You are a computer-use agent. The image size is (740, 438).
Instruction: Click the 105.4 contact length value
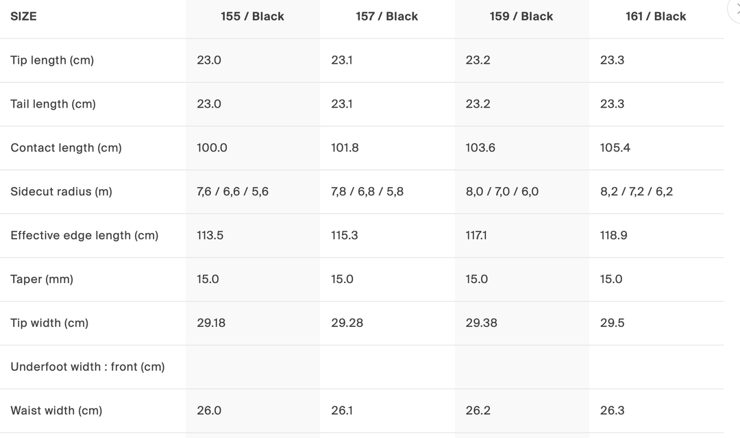pyautogui.click(x=615, y=148)
